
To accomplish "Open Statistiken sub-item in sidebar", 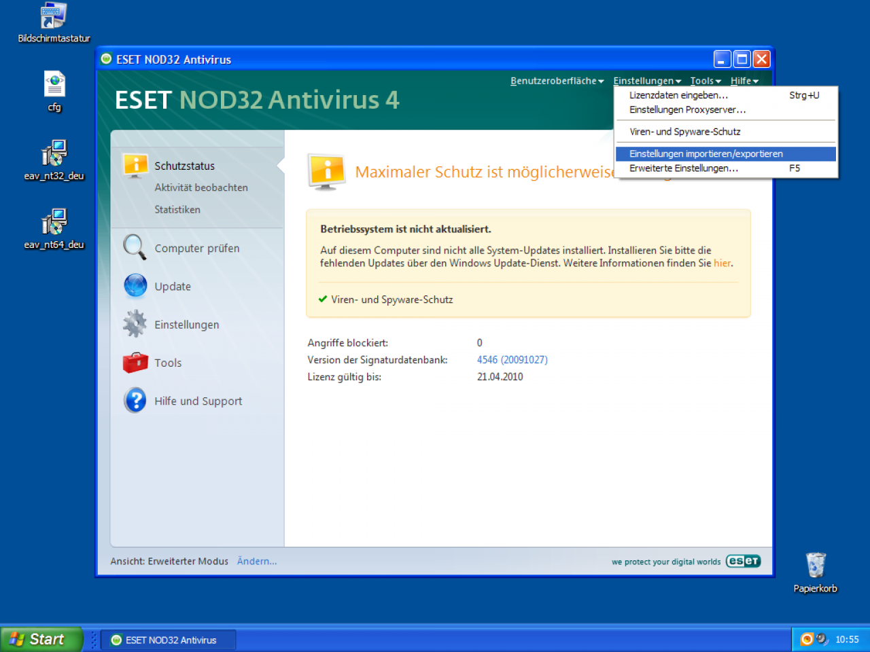I will [177, 210].
